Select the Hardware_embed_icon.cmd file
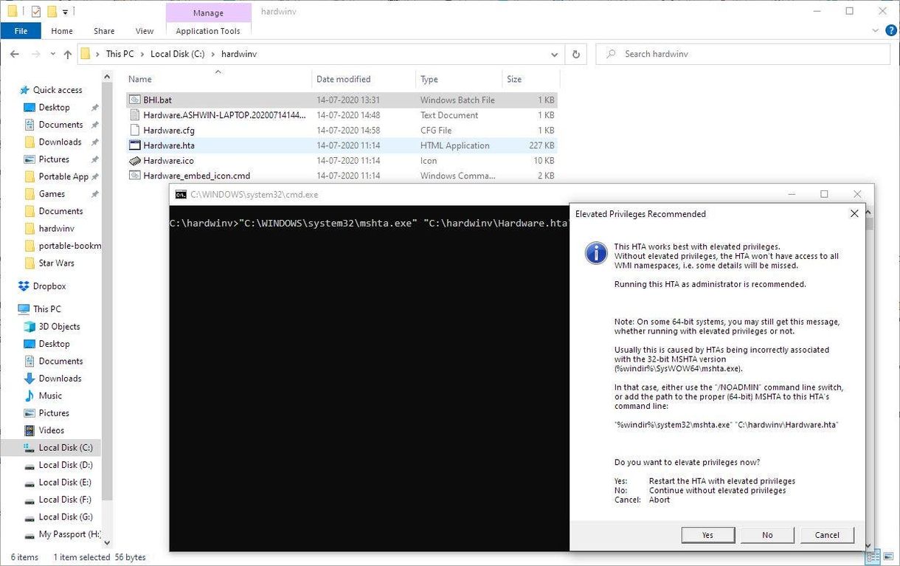 point(342,176)
